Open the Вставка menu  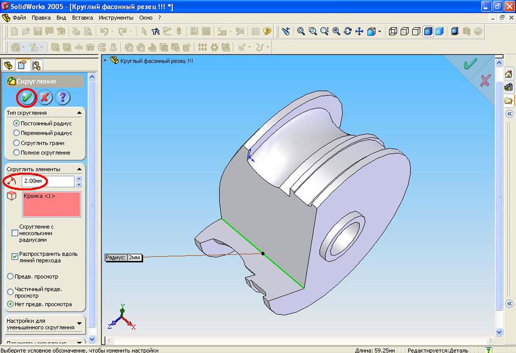pyautogui.click(x=82, y=18)
